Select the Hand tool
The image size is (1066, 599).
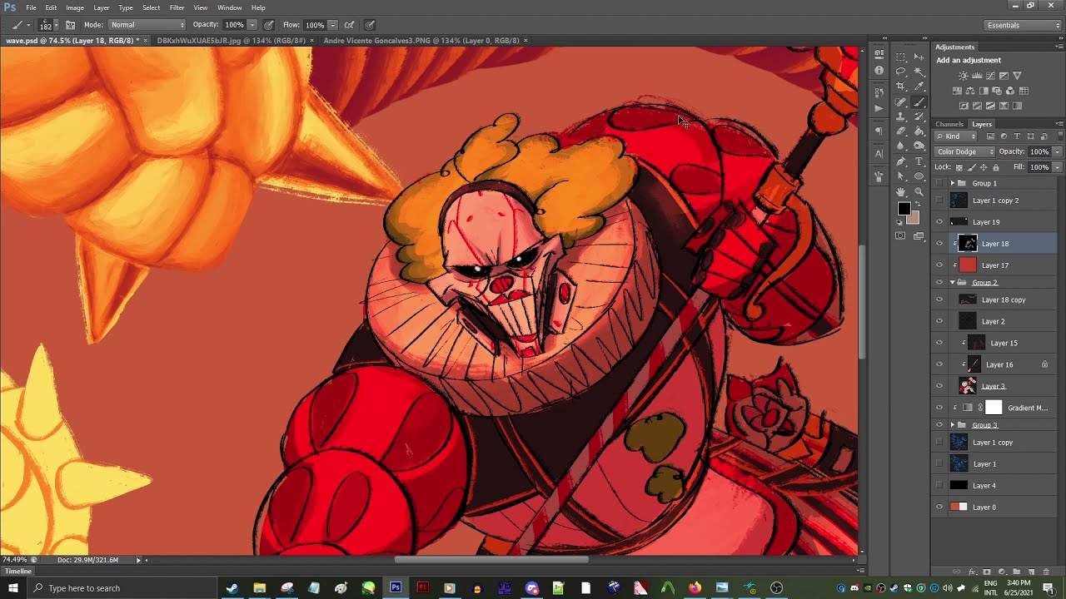tap(900, 191)
